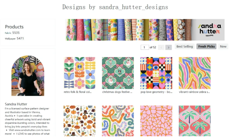229x138 pixels.
Task: Open the sandra hutter designs logo
Action: click(x=210, y=30)
